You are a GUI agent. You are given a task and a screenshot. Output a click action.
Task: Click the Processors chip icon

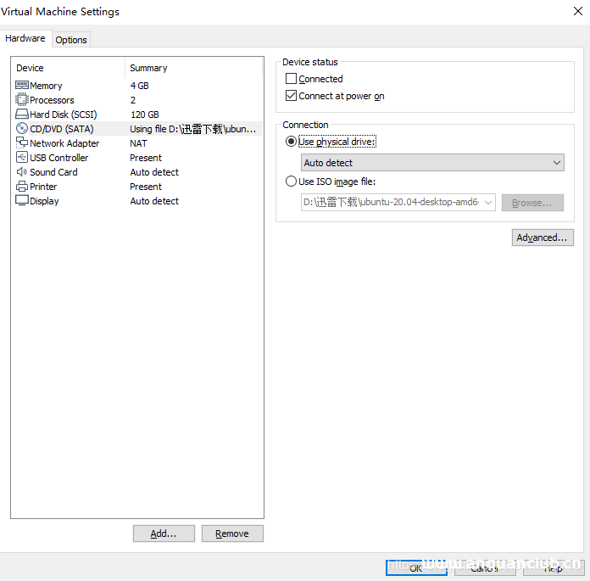[x=22, y=100]
